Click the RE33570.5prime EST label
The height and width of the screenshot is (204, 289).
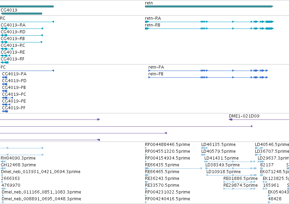pyautogui.click(x=162, y=185)
